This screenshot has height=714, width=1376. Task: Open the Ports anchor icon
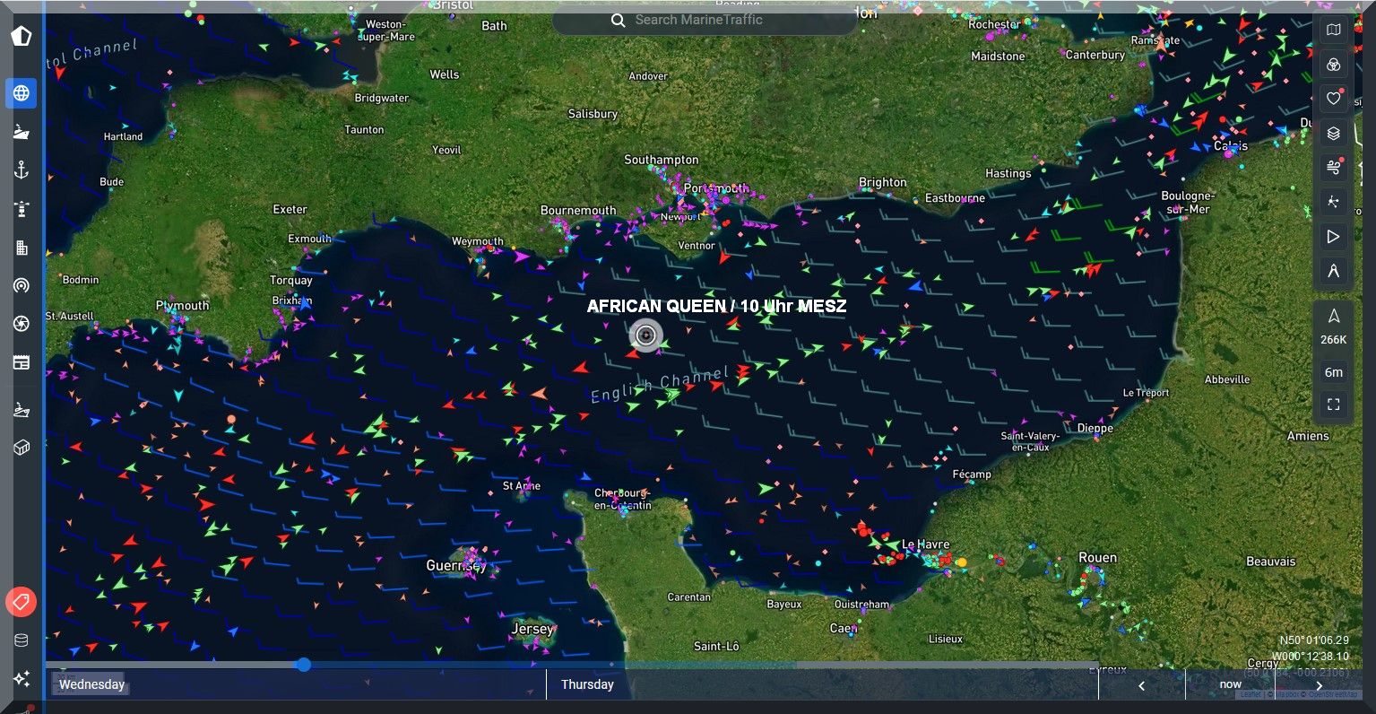22,170
